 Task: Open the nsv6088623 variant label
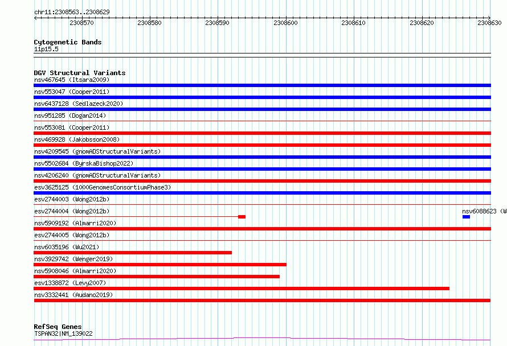484,211
